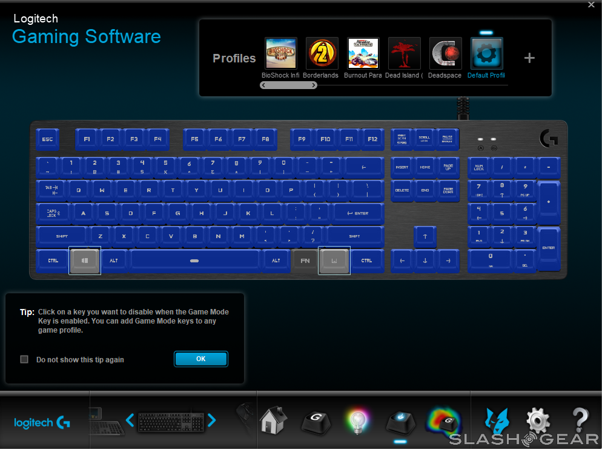Click the Logitech G logo

tap(42, 423)
